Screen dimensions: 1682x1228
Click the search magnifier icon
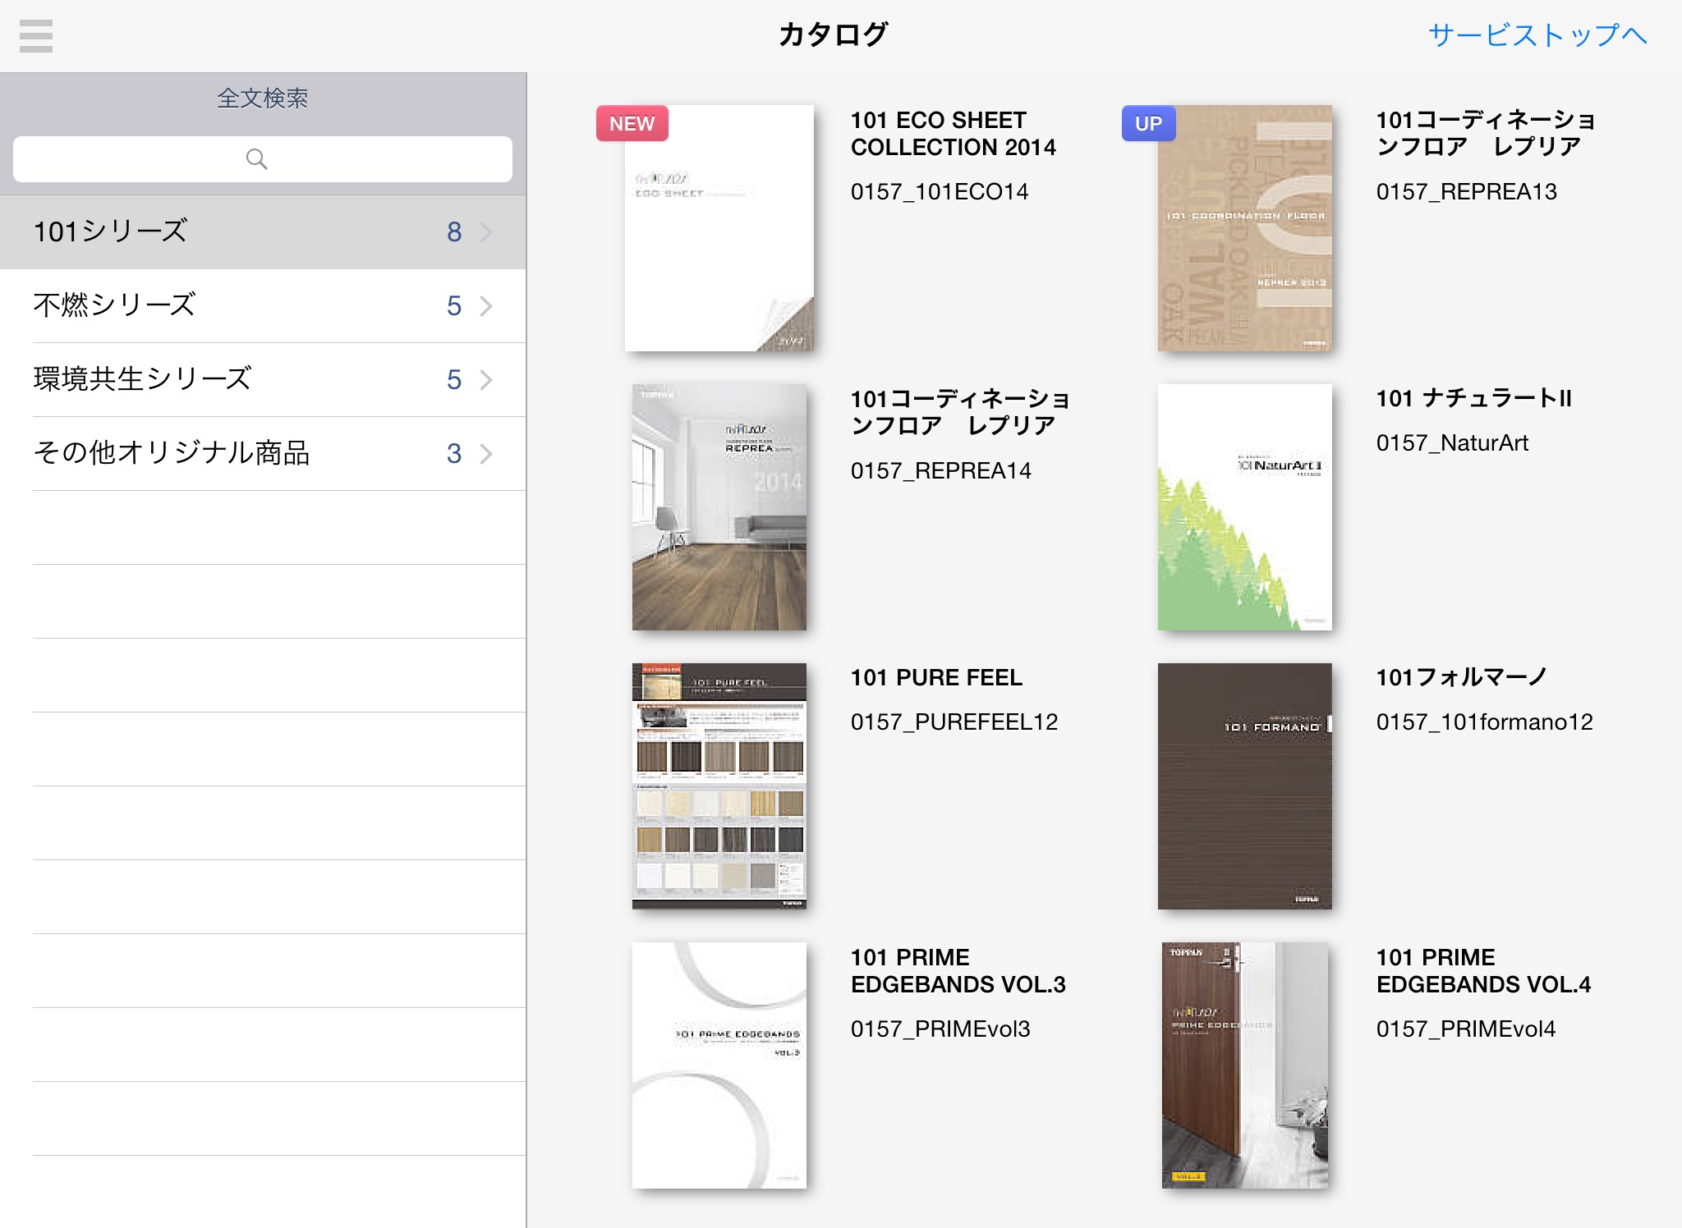tap(257, 159)
